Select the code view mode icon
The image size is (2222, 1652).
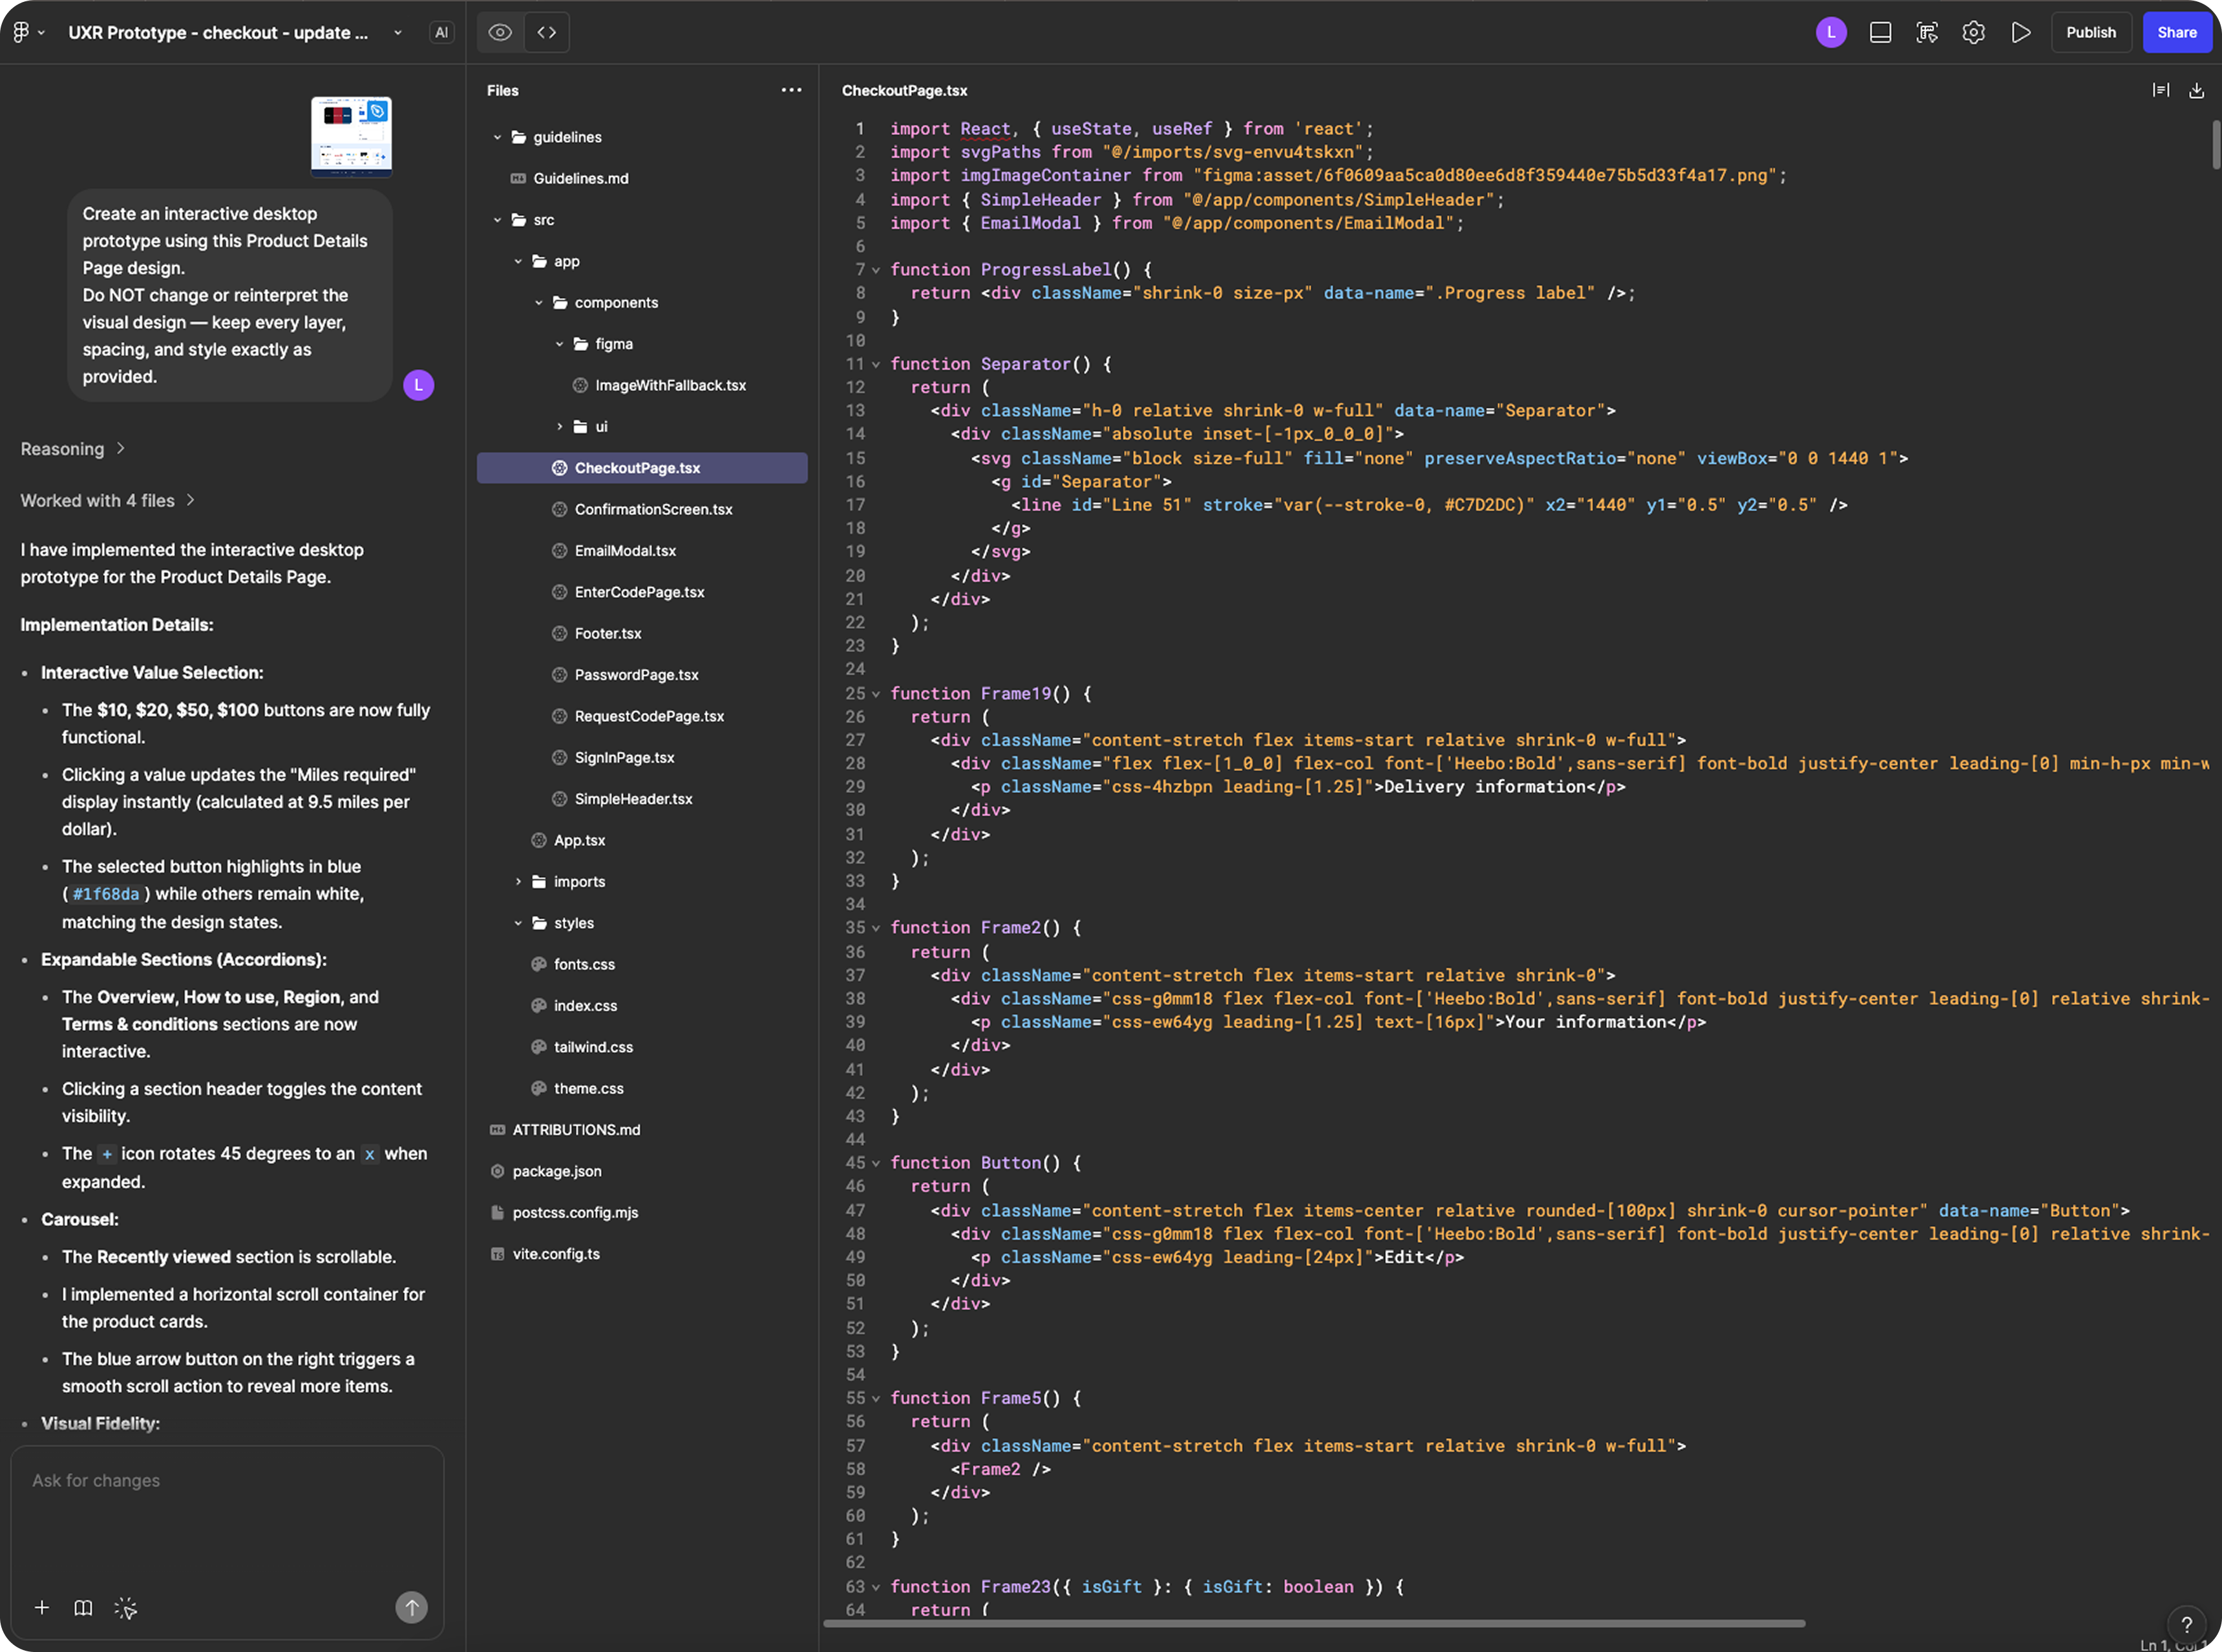click(546, 32)
